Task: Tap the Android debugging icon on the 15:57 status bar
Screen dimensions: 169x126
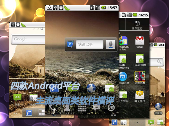Action: 61,8
